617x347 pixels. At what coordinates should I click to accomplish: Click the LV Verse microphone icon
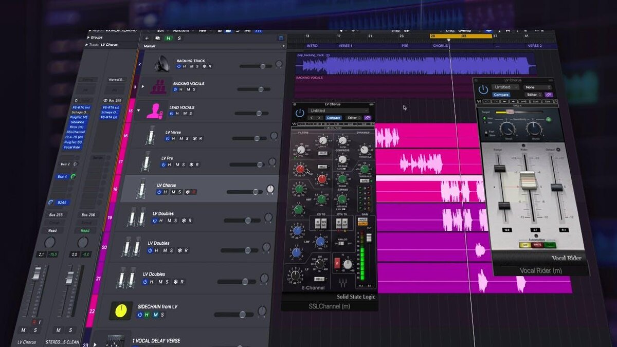[x=151, y=136]
